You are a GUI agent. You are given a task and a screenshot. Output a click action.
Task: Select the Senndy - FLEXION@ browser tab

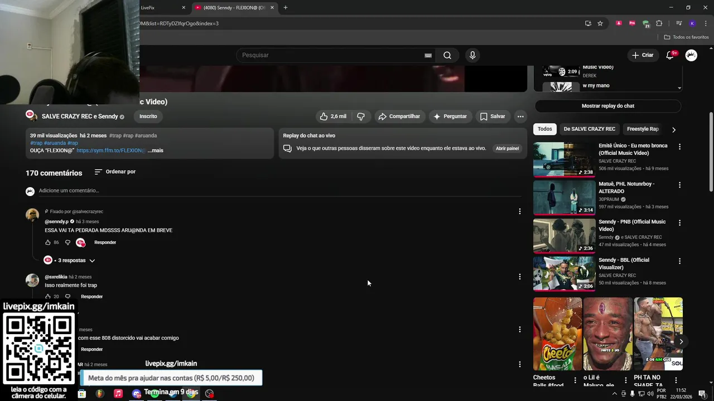234,8
